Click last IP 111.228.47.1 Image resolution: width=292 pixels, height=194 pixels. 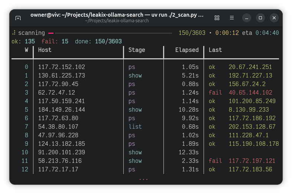click(x=249, y=135)
